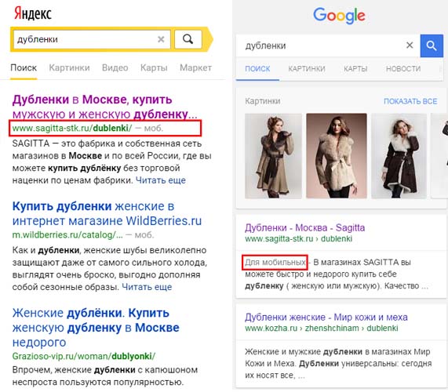Open Дубленки женские - Мир кожи result
The height and width of the screenshot is (392, 448).
point(326,318)
